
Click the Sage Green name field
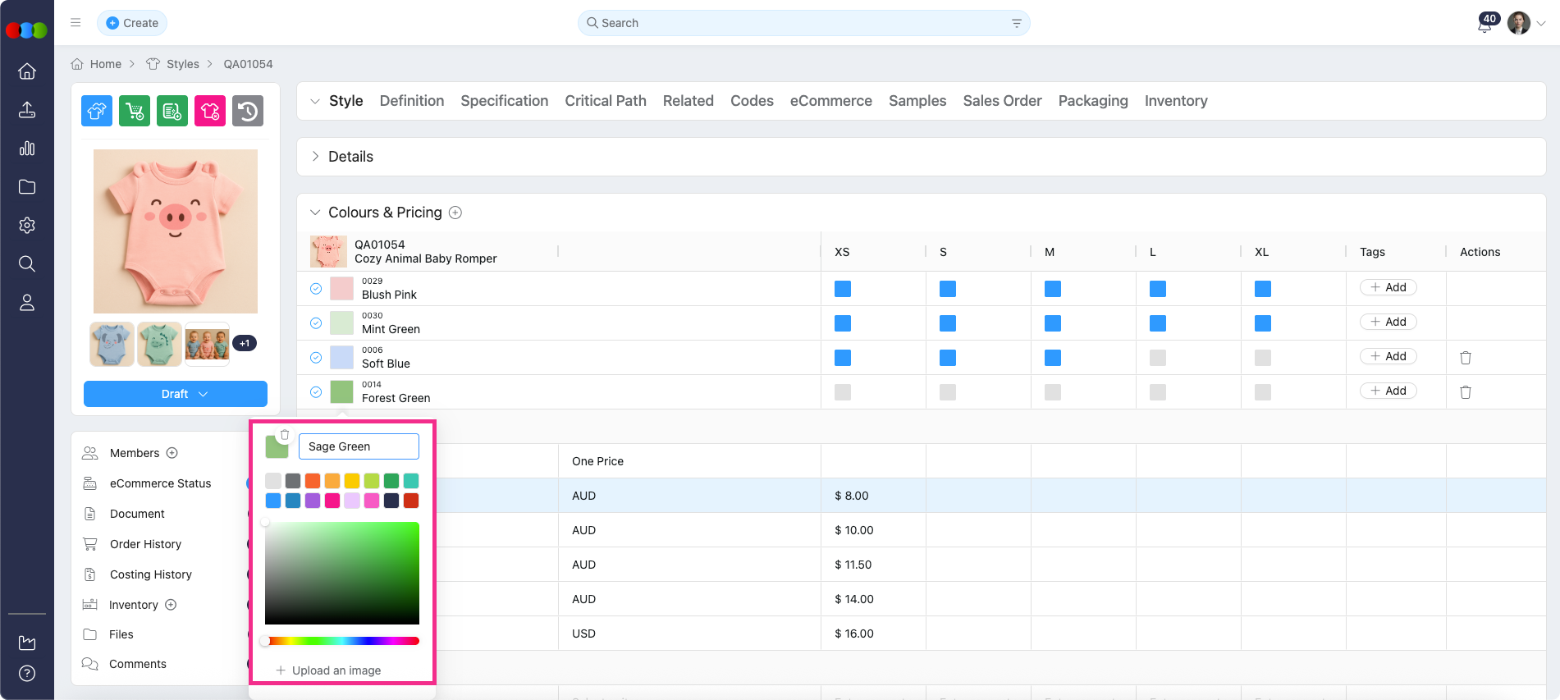tap(359, 446)
